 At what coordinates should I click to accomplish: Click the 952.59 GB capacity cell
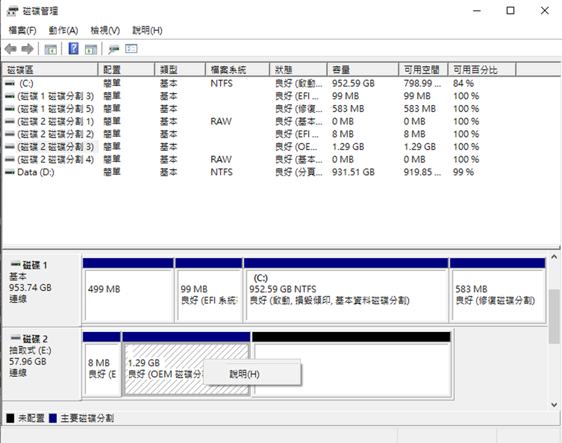[353, 83]
